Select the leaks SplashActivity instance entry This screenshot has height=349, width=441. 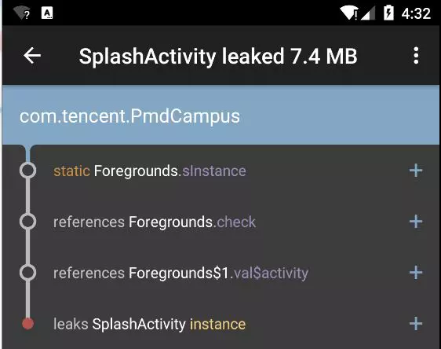pyautogui.click(x=220, y=324)
